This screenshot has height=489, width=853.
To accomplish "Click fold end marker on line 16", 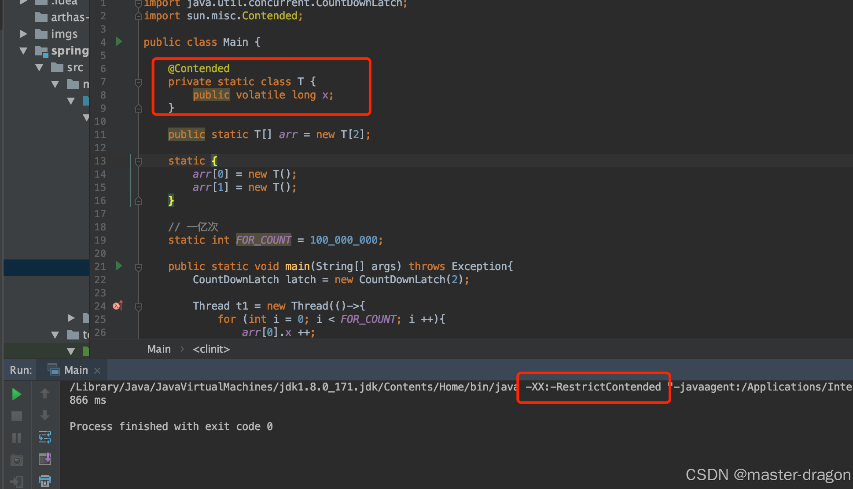I will 139,201.
